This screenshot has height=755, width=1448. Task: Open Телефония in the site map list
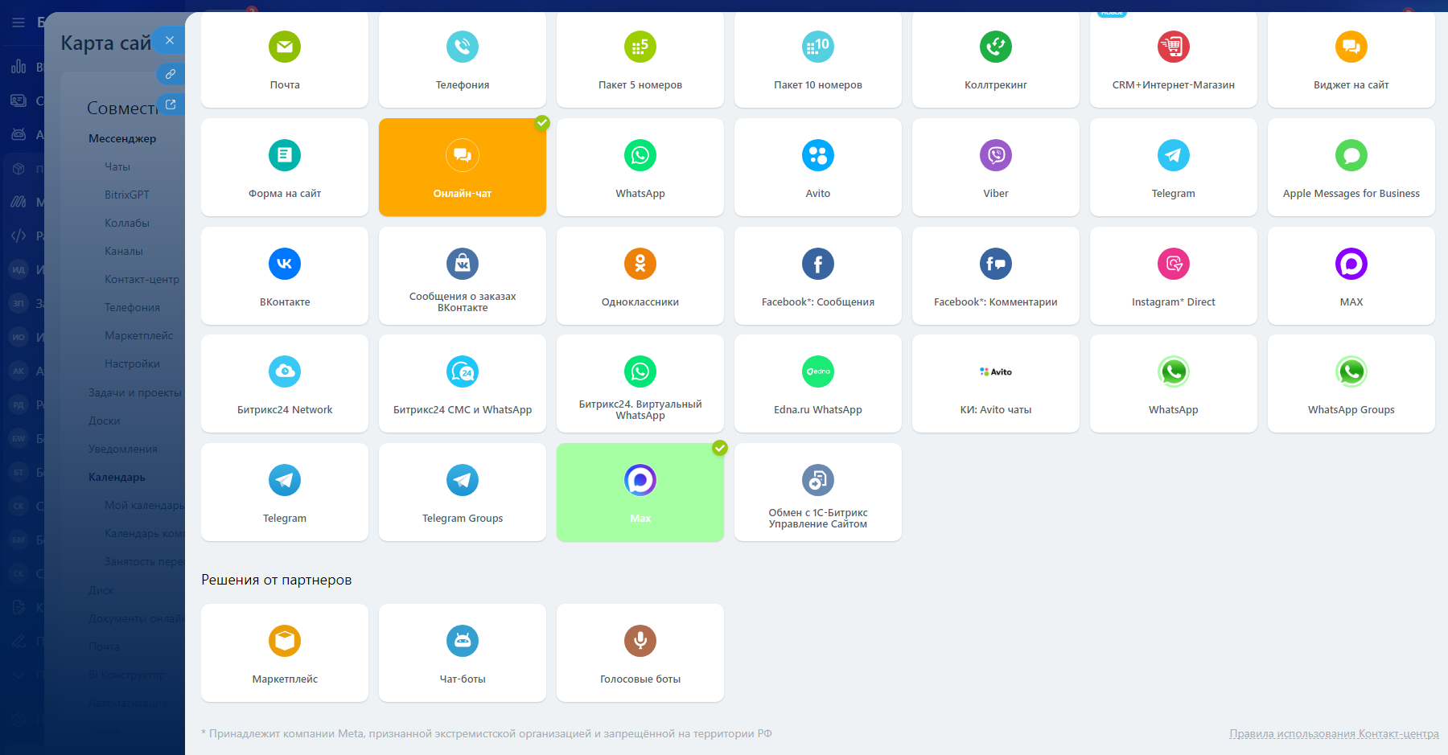pos(133,307)
